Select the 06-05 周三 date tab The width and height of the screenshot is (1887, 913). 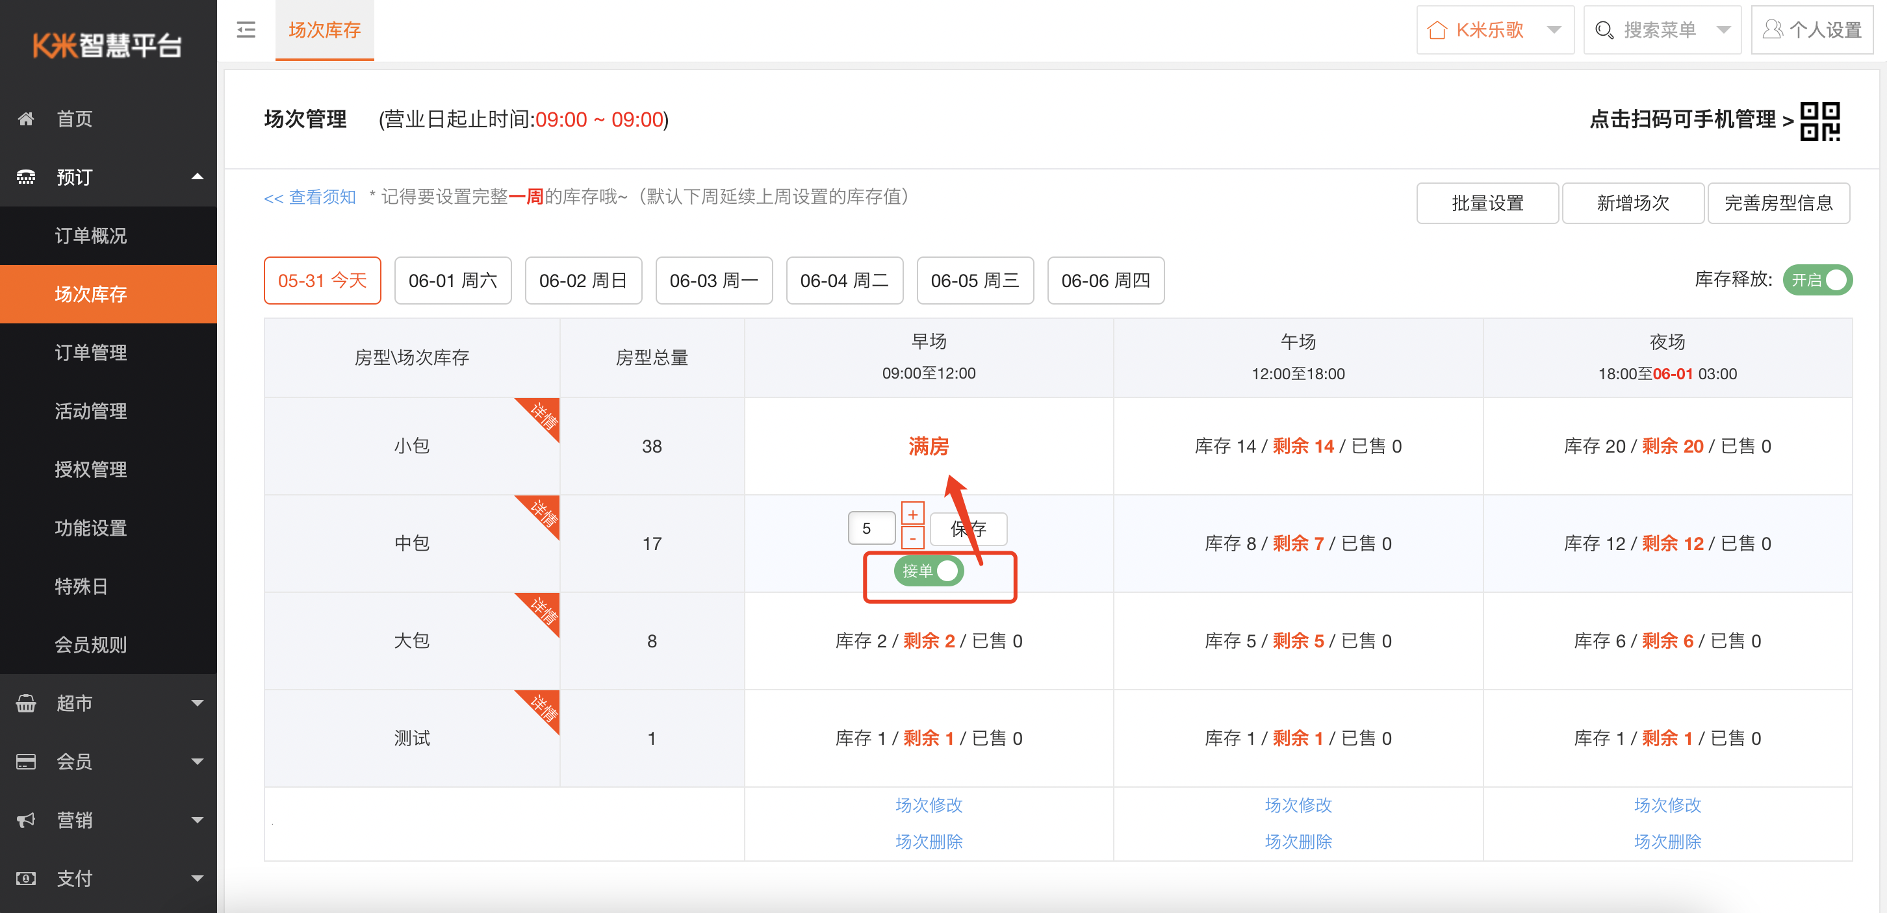[975, 281]
